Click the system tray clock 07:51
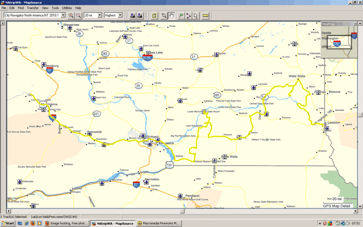The width and height of the screenshot is (363, 227). (356, 223)
